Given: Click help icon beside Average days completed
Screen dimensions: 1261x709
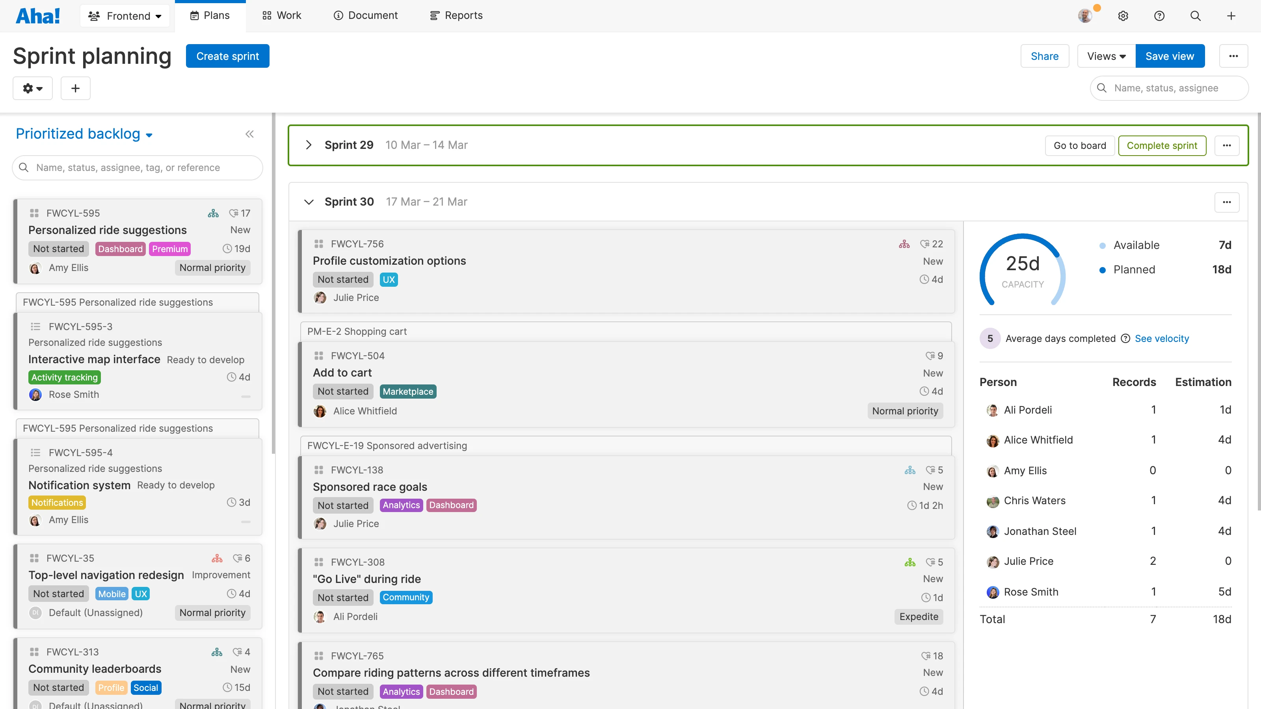Looking at the screenshot, I should [x=1125, y=339].
